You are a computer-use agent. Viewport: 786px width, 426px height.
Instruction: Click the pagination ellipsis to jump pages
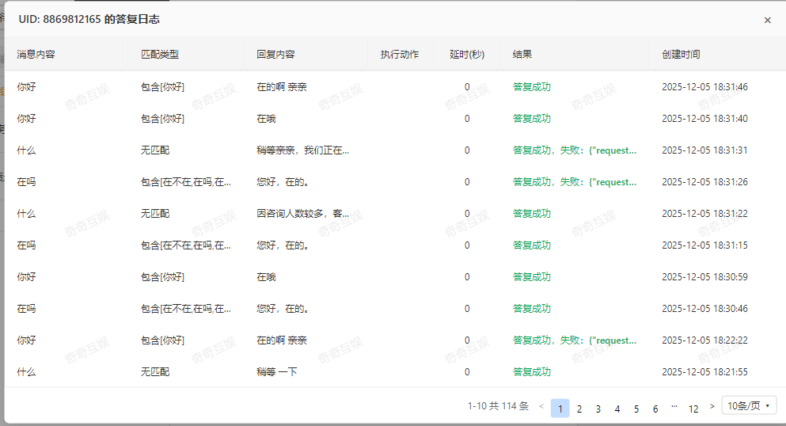coord(674,407)
